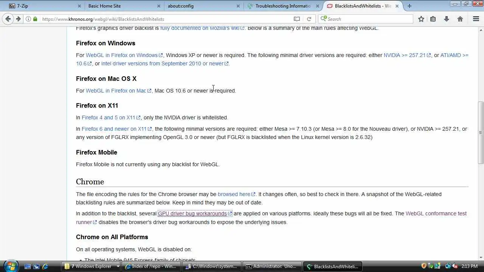
Task: Open 'WebGL in Firefox on Mac' link
Action: (118, 91)
